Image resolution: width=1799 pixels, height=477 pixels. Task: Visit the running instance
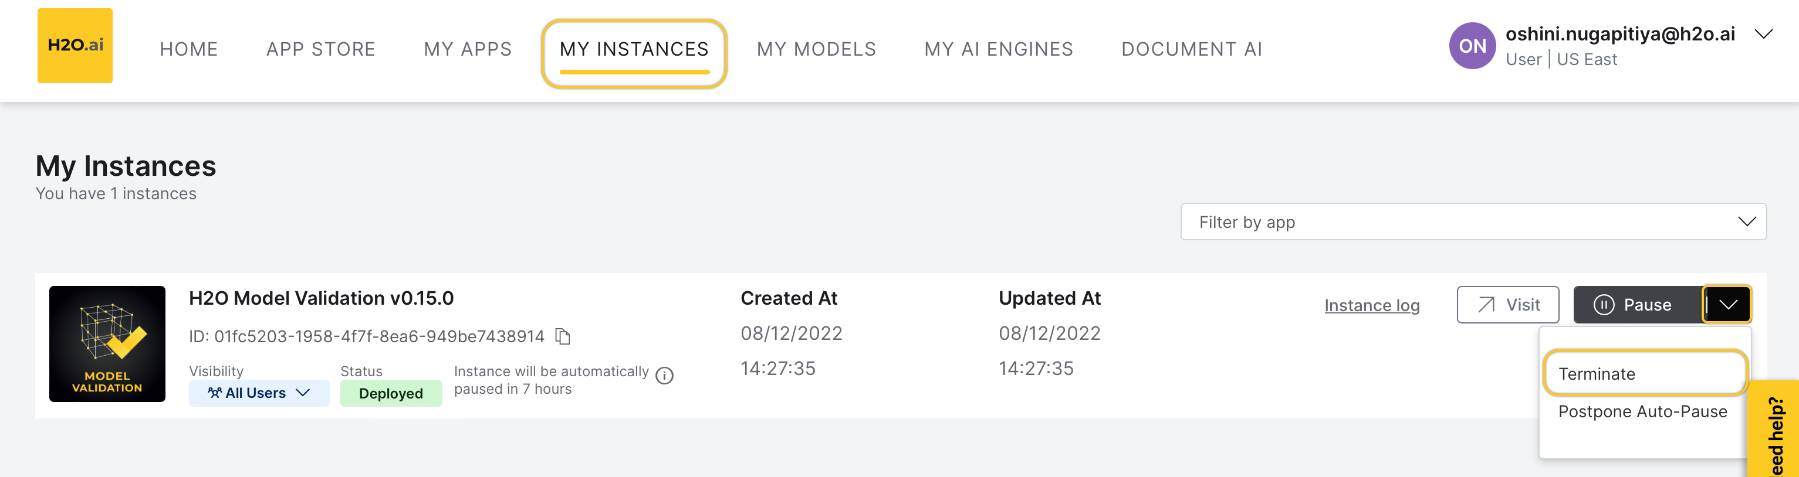click(x=1507, y=305)
